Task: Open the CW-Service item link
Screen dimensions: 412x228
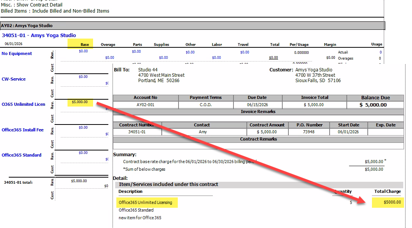Action: (14, 79)
